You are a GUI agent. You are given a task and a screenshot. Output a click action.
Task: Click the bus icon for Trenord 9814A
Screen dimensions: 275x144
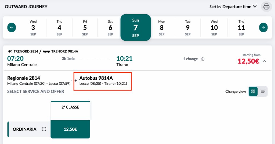click(x=46, y=51)
